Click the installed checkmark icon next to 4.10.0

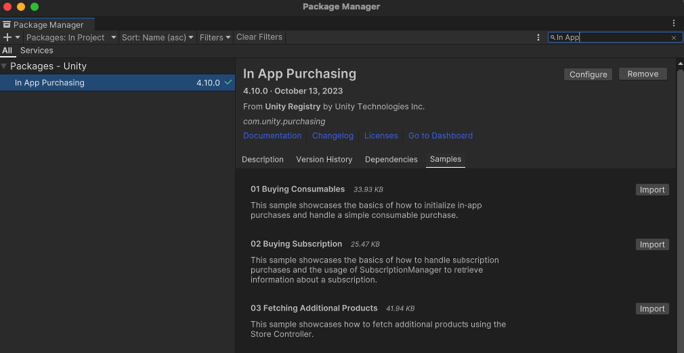click(x=228, y=83)
